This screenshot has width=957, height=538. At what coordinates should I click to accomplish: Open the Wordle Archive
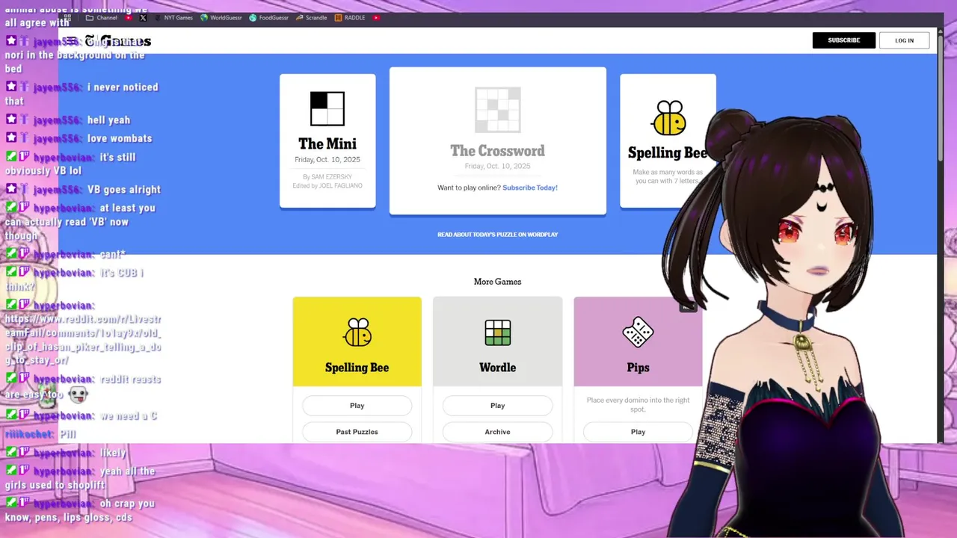point(497,432)
